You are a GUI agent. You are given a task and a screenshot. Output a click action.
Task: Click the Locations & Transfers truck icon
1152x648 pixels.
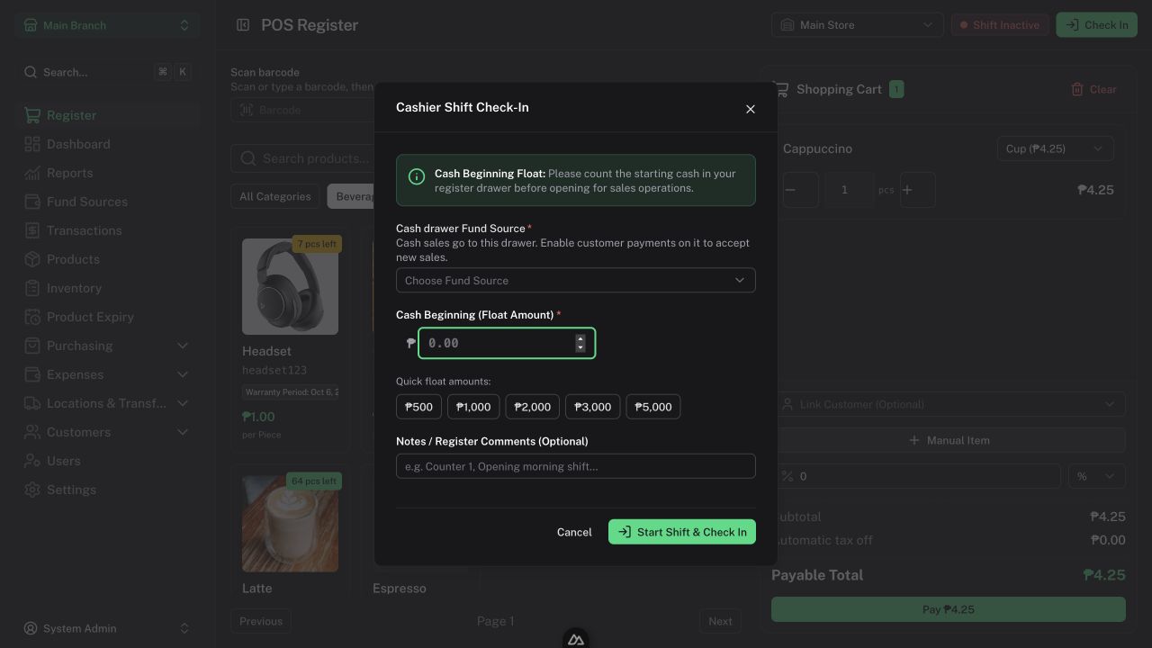32,403
